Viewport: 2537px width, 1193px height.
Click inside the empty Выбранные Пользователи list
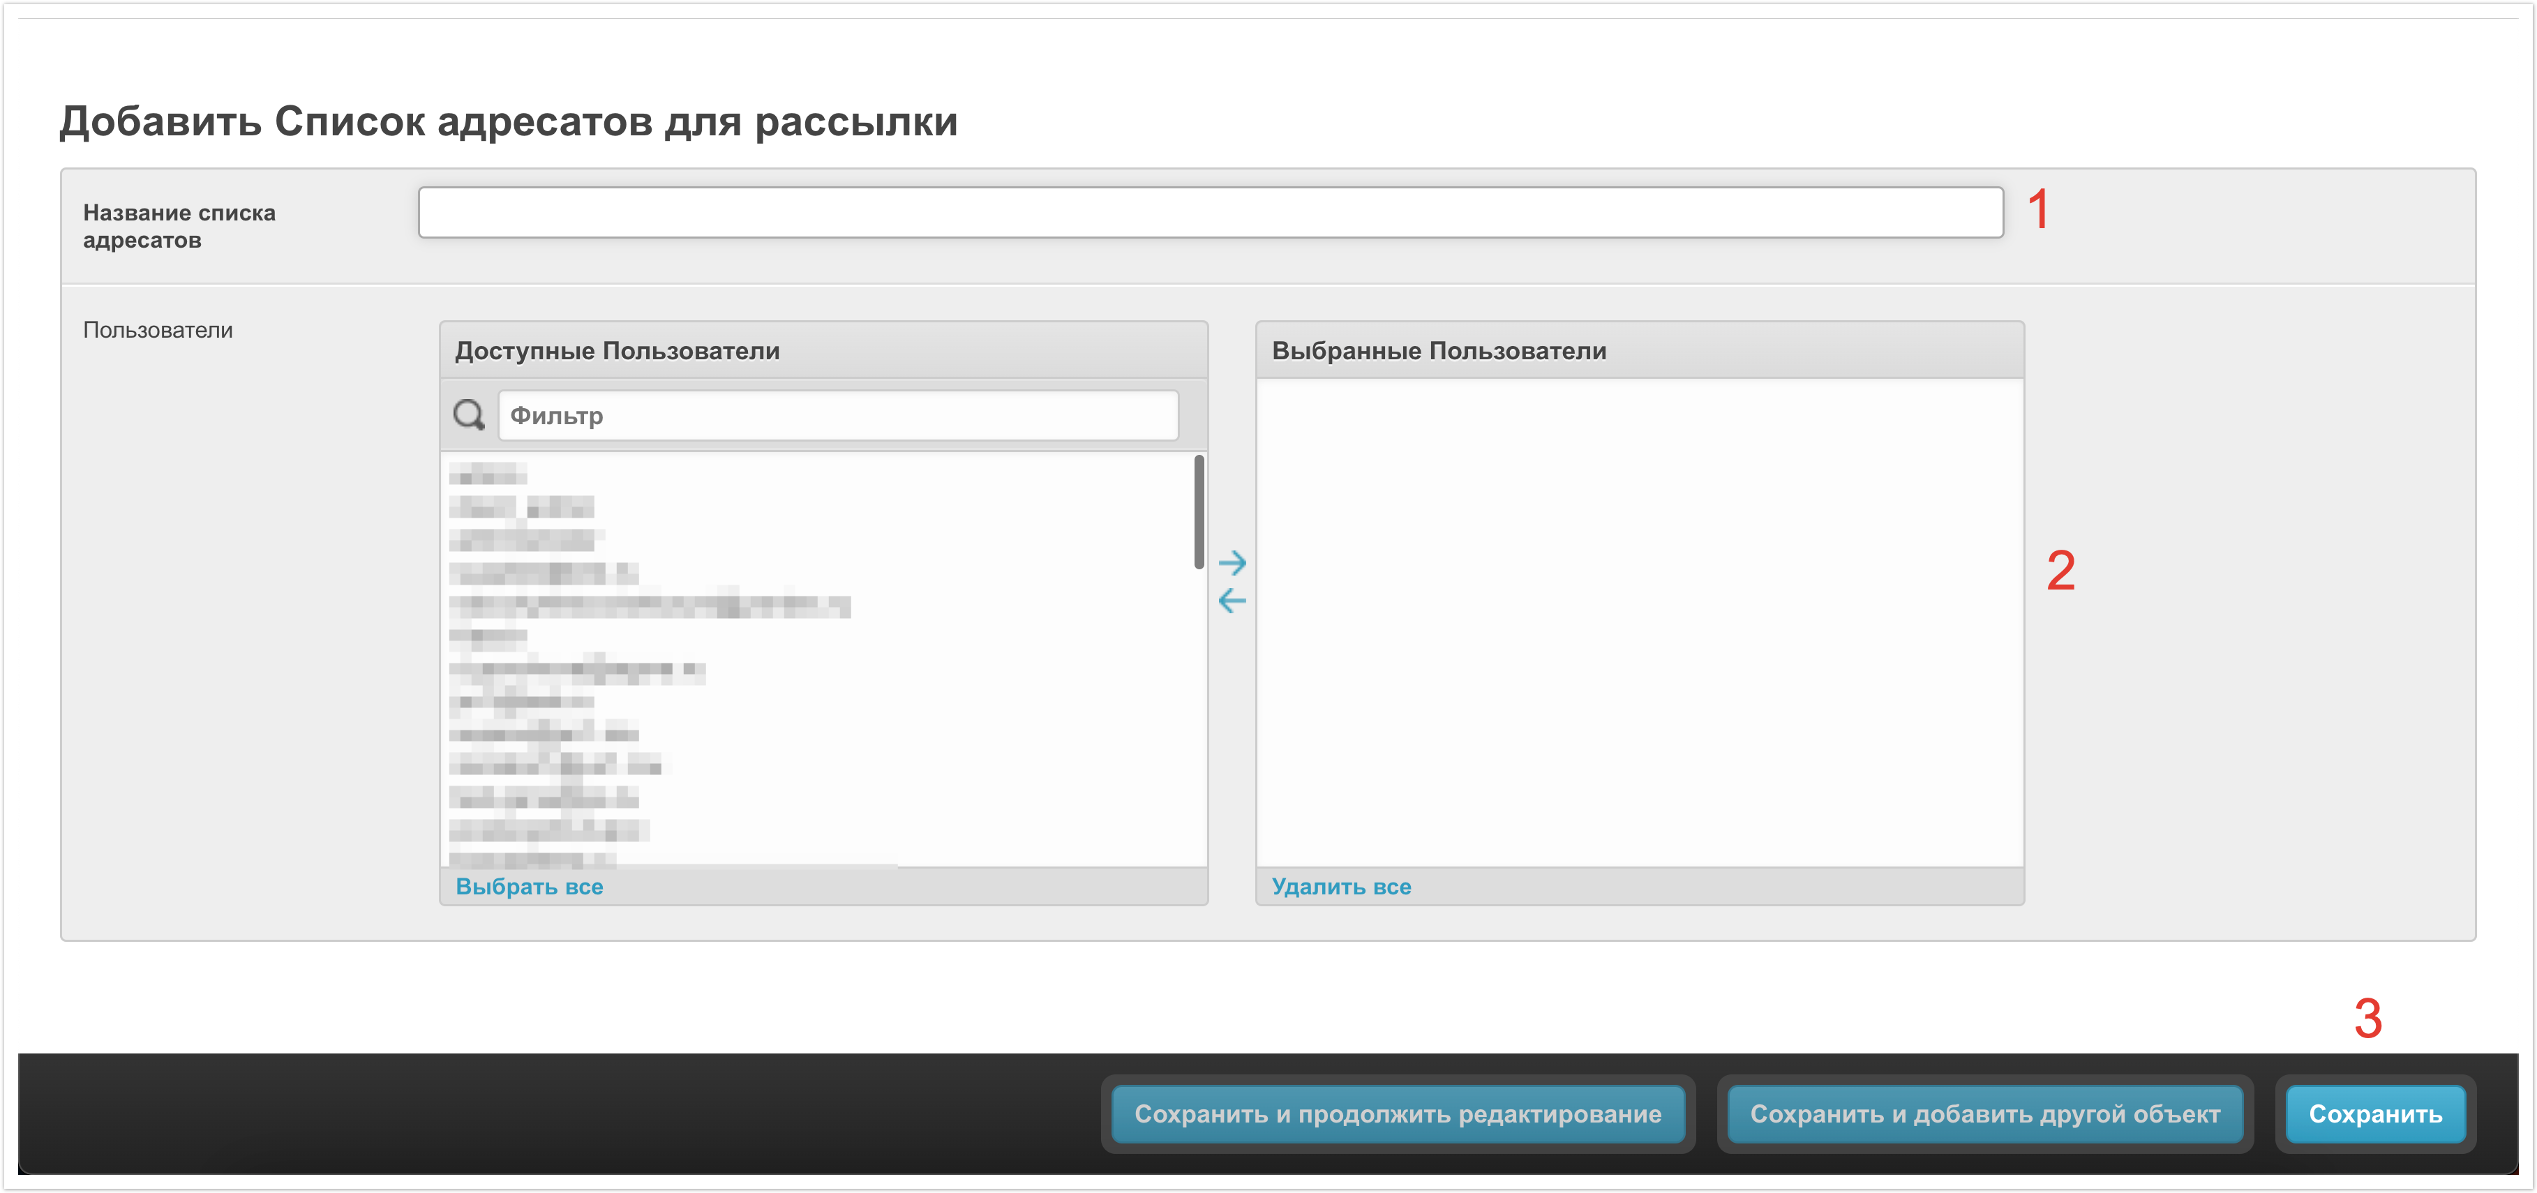[1639, 621]
